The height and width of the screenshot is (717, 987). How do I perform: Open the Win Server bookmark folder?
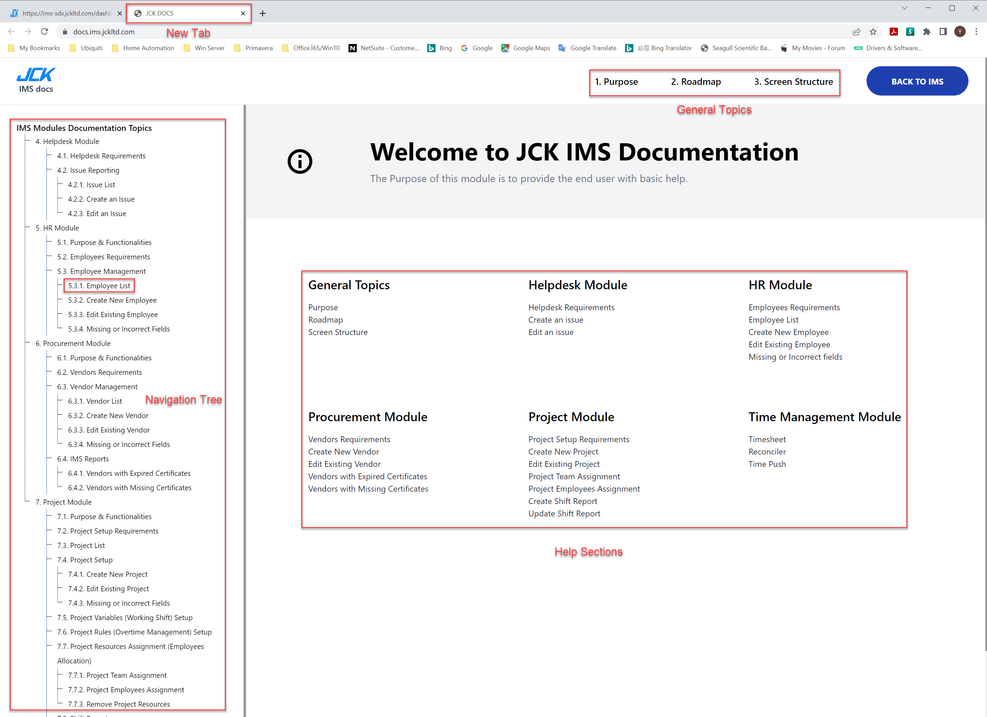pyautogui.click(x=204, y=48)
